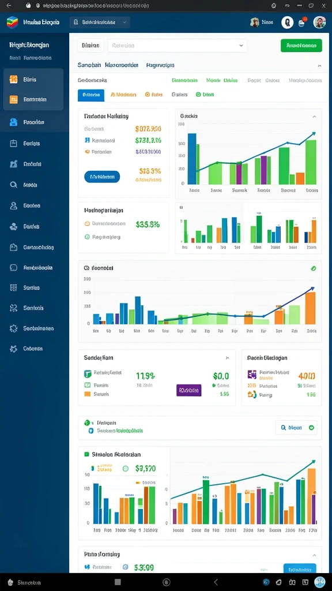Expand the wide combo box chevron
The image size is (332, 591).
coord(241,45)
